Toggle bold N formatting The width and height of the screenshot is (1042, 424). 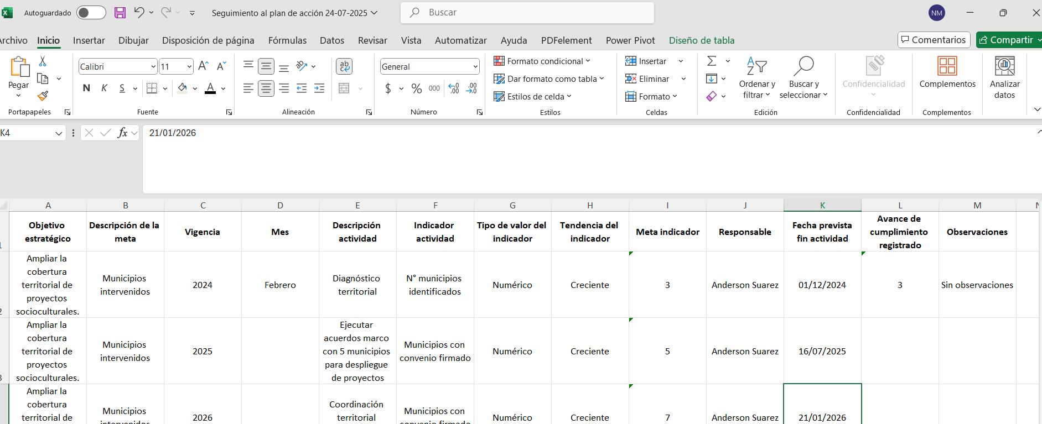(86, 88)
